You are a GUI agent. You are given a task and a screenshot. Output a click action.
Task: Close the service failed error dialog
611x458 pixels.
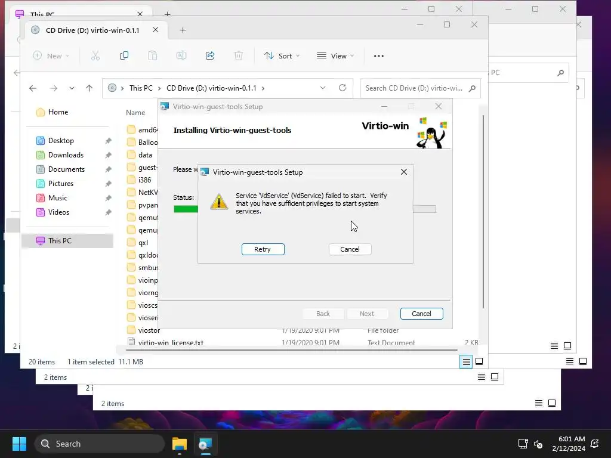coord(404,172)
